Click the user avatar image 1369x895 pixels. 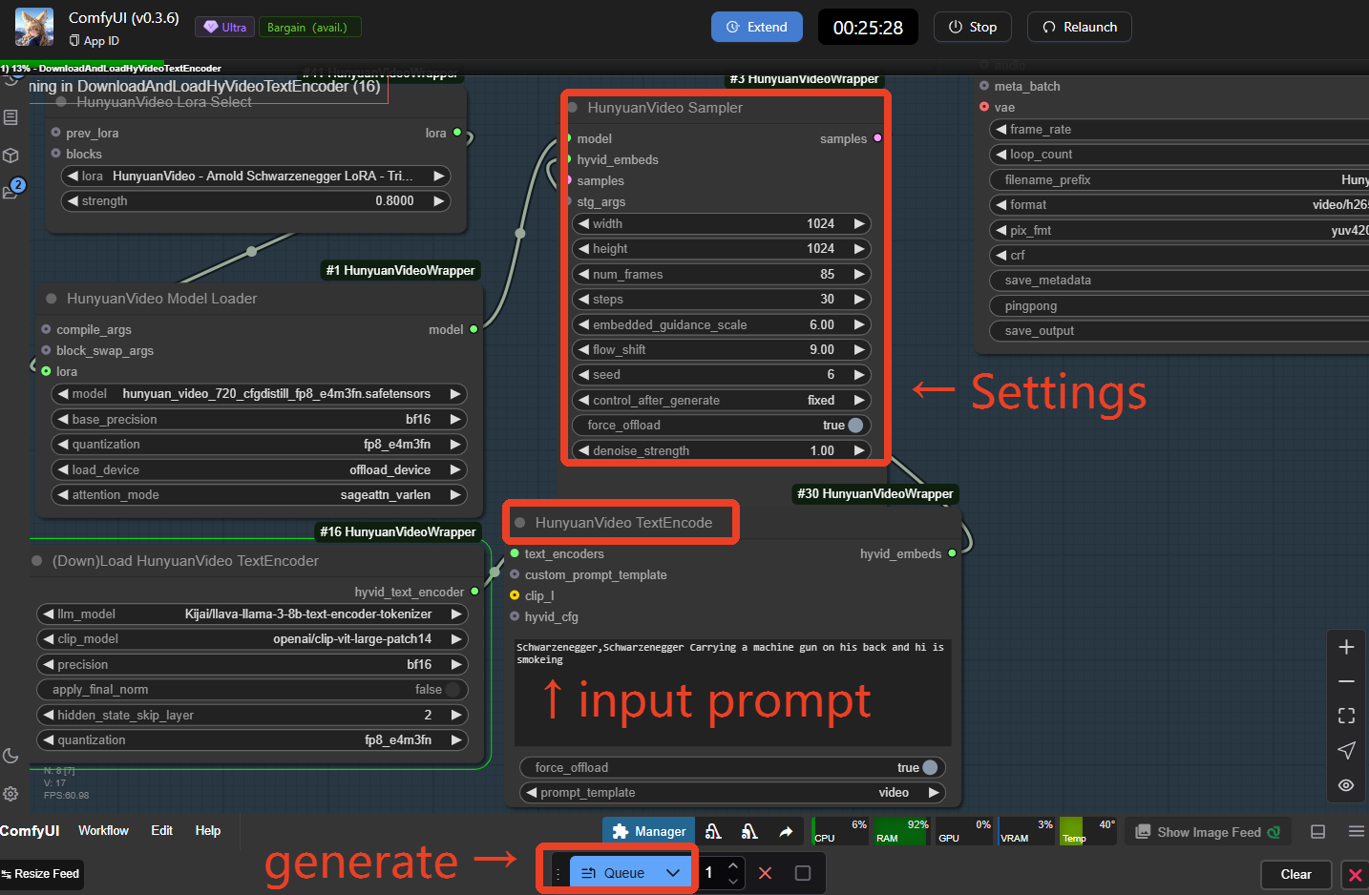tap(34, 27)
